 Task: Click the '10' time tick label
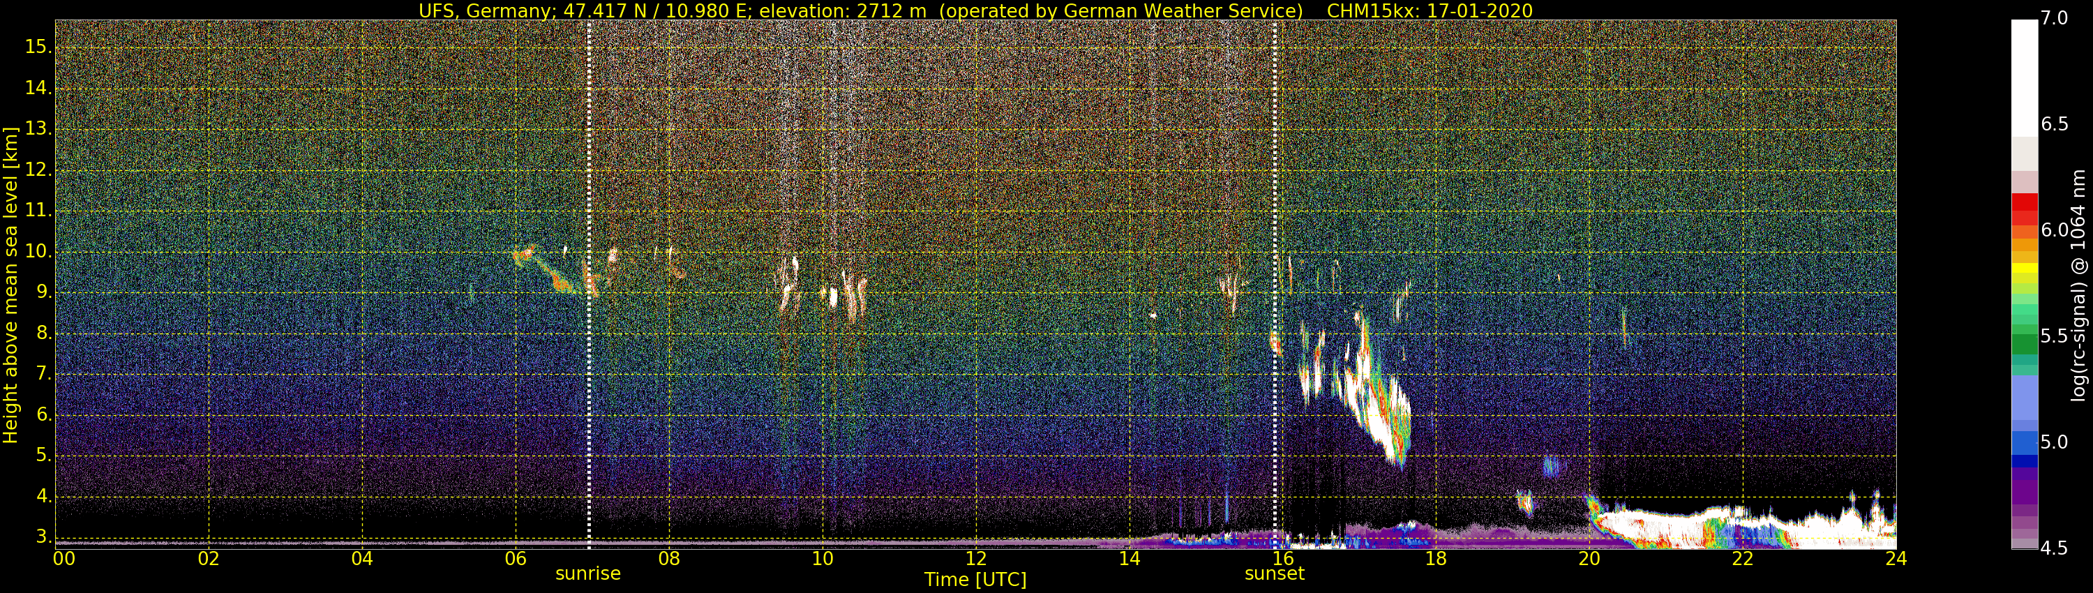pyautogui.click(x=823, y=559)
